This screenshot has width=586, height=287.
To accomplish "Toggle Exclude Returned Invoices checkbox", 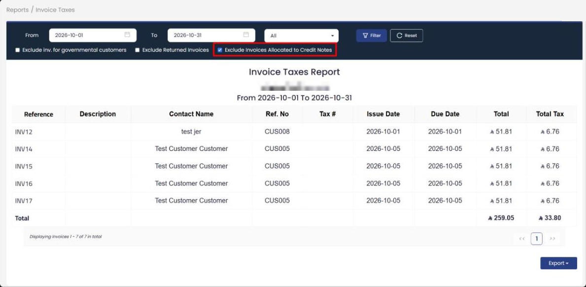I will [x=137, y=50].
